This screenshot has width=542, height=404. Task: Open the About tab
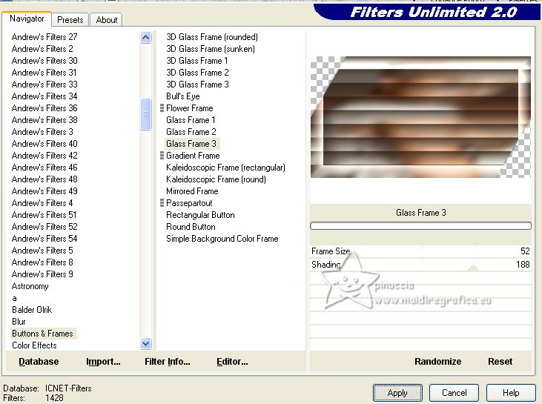[x=107, y=20]
